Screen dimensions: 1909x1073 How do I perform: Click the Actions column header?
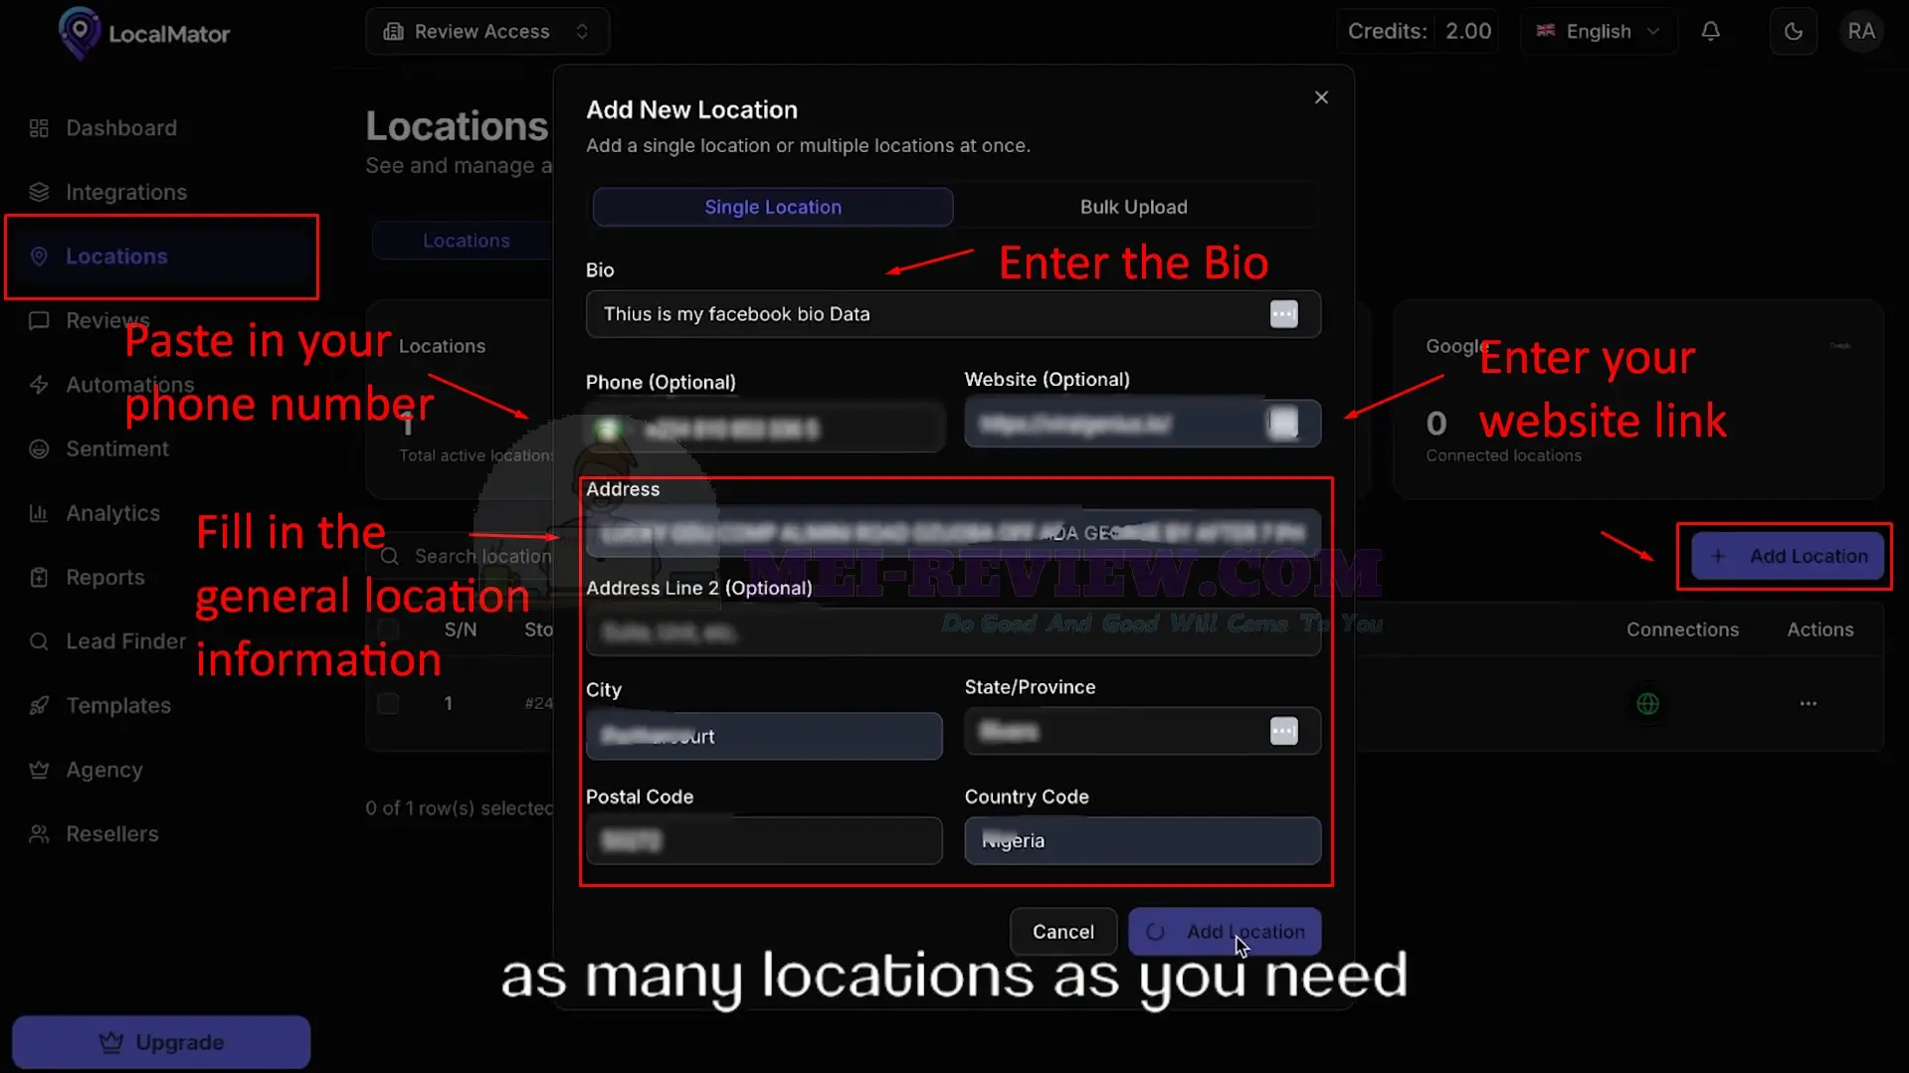click(1819, 629)
